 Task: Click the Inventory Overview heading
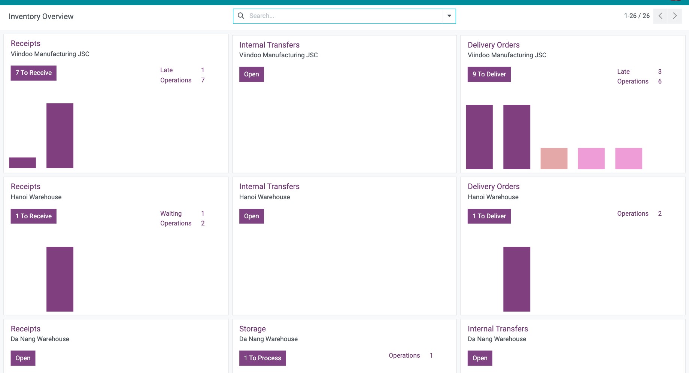pyautogui.click(x=41, y=16)
